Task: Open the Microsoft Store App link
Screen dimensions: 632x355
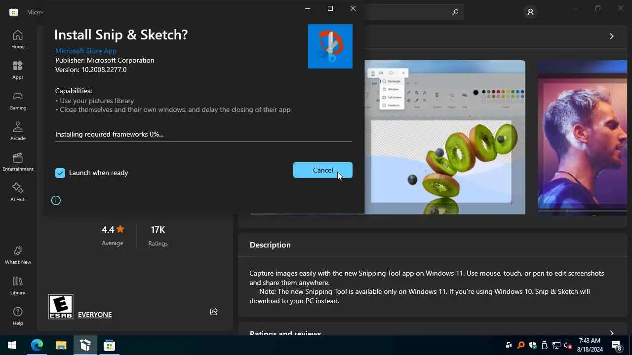Action: (x=86, y=51)
